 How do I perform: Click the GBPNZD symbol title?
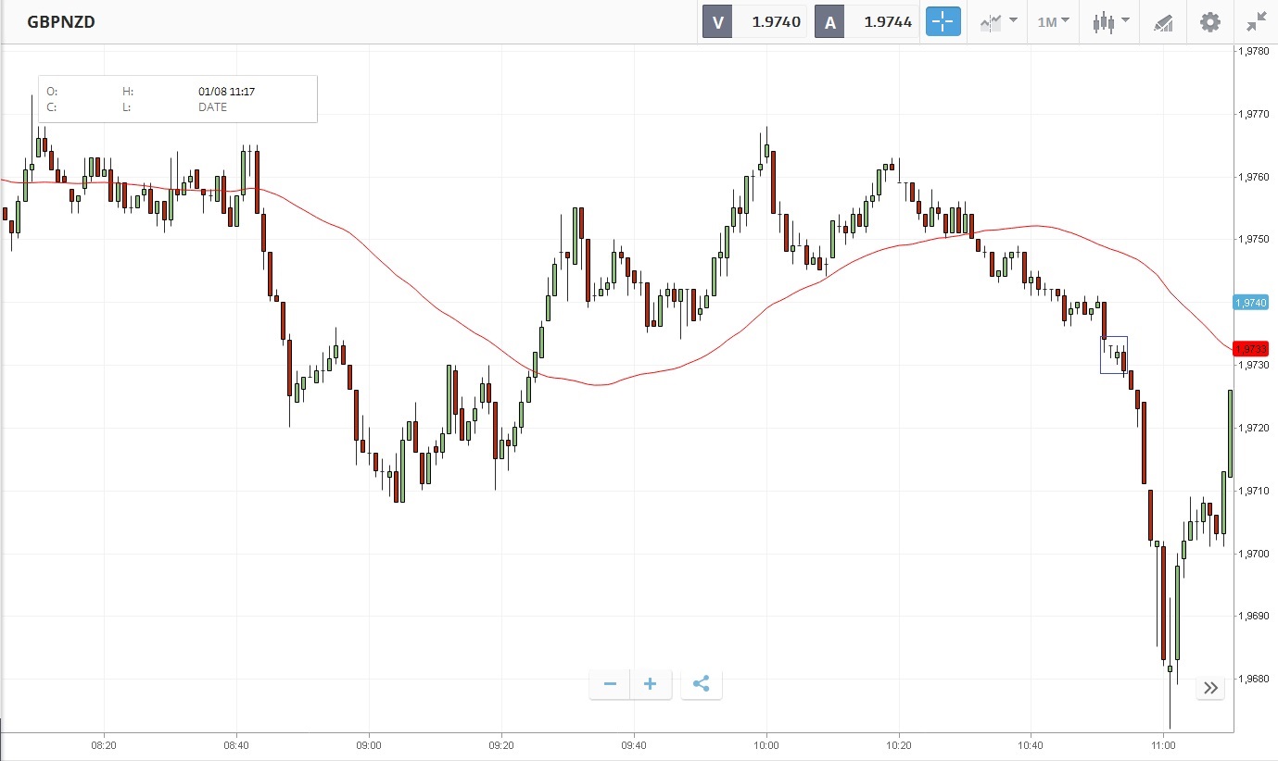(x=61, y=22)
